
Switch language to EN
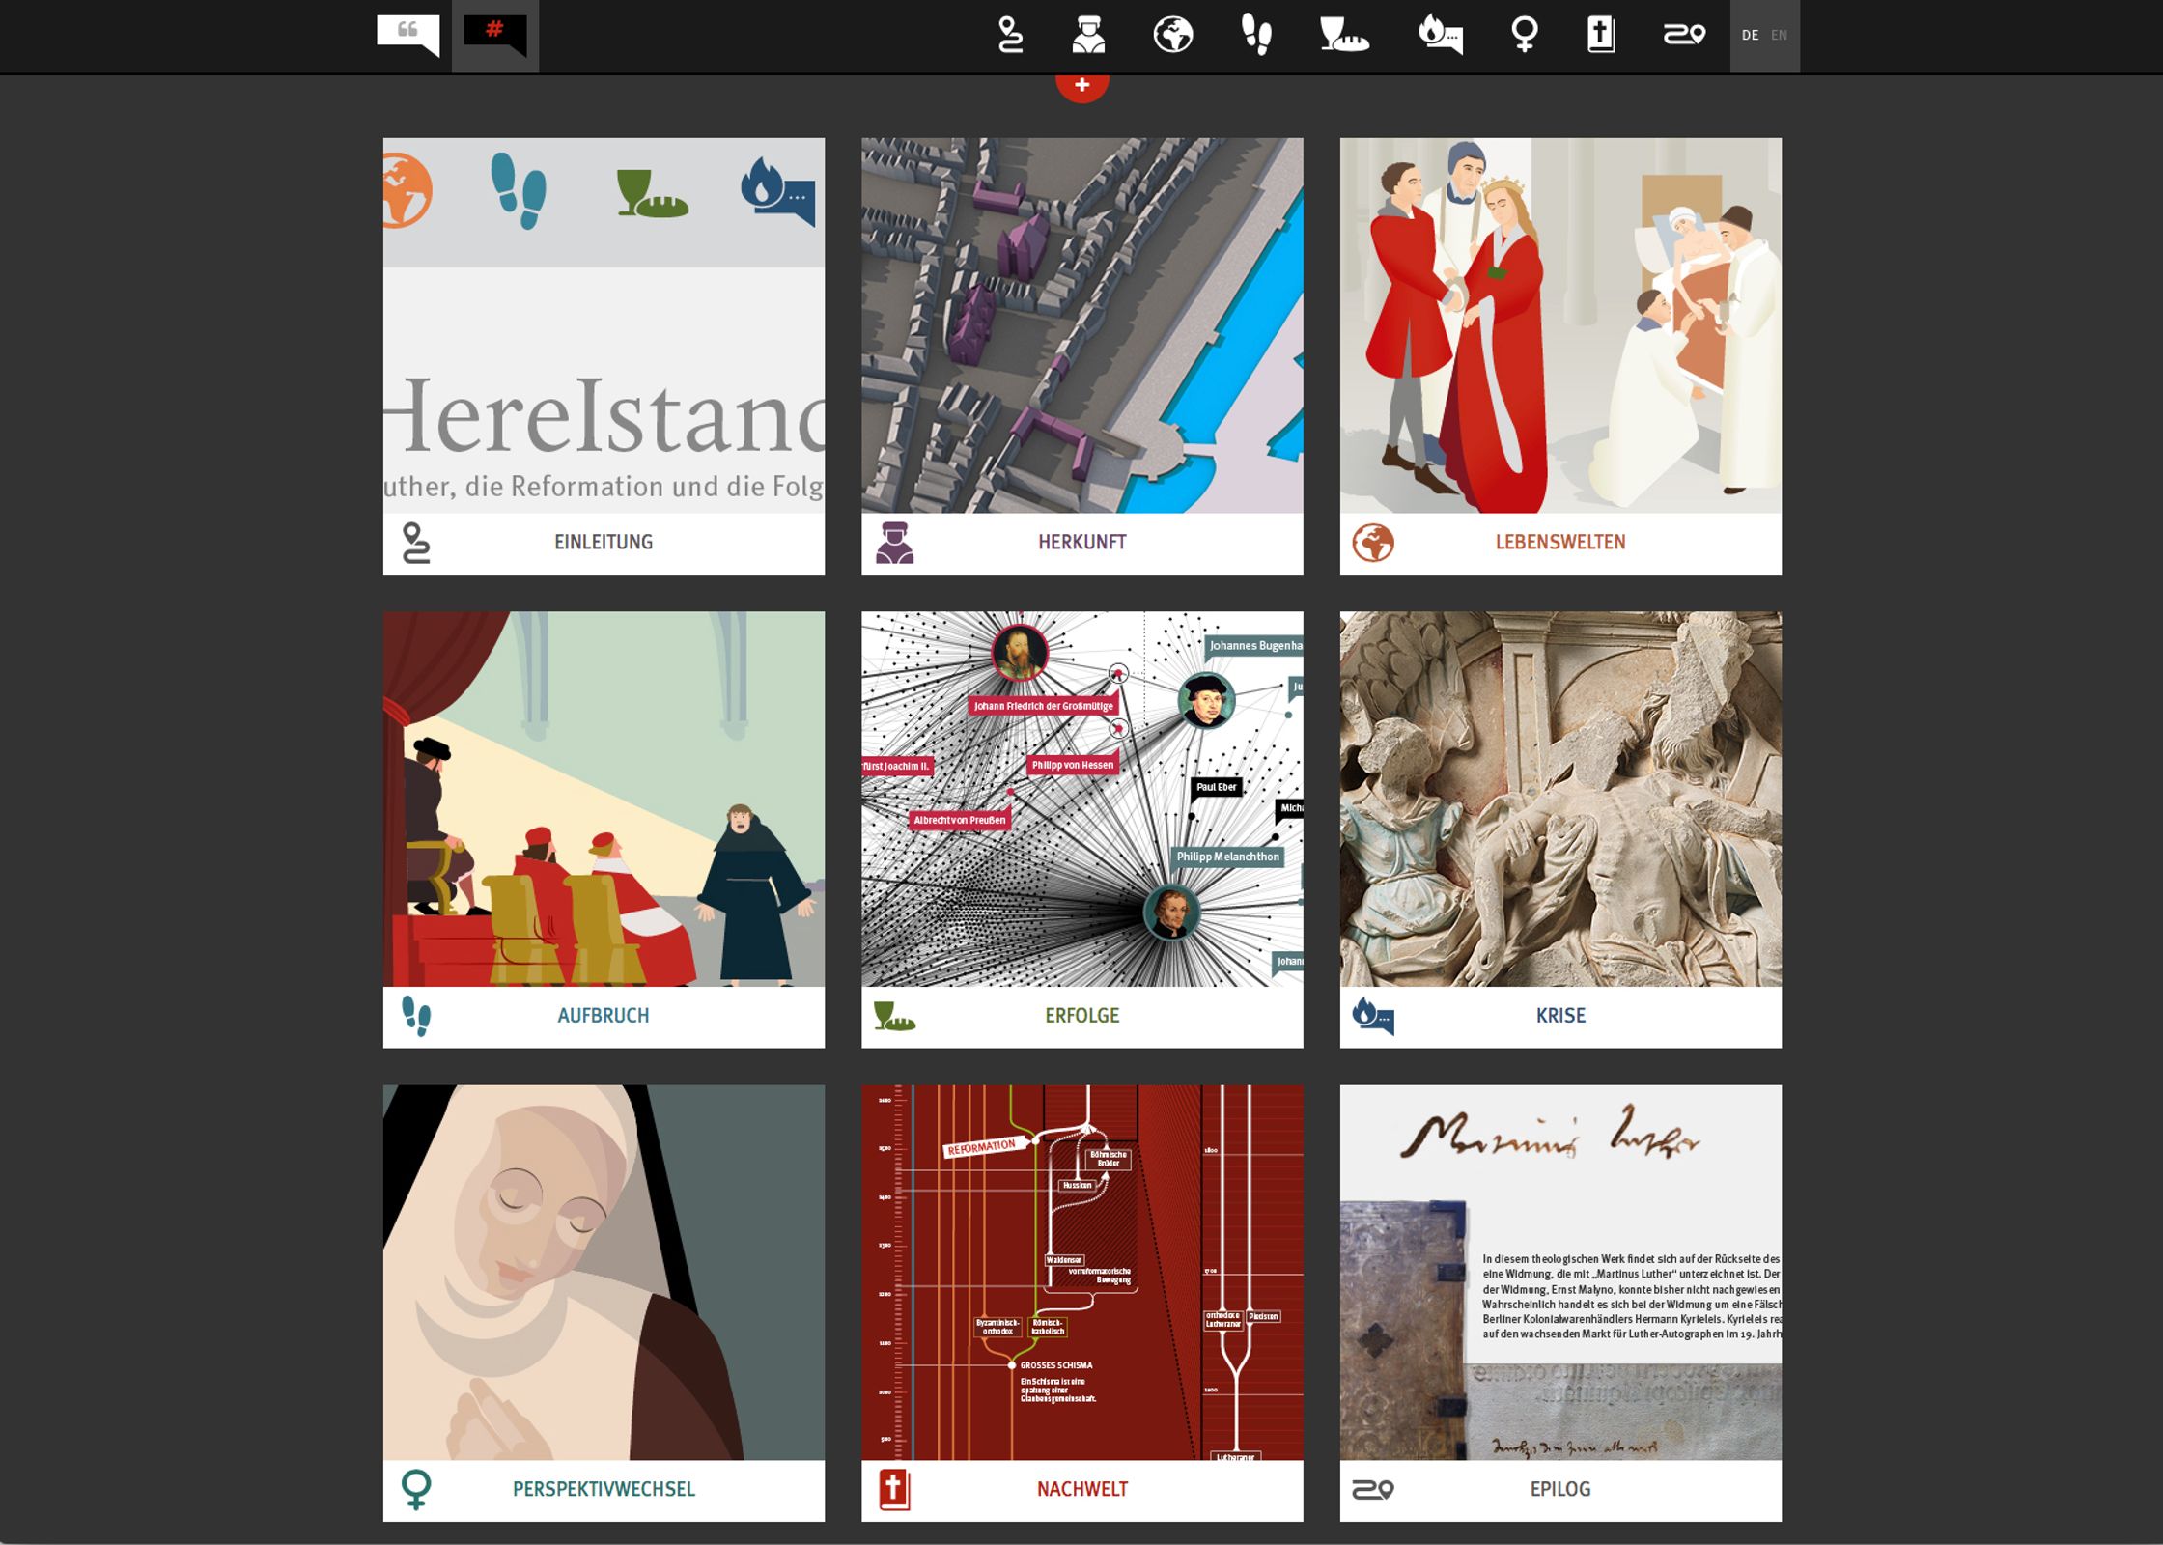(x=1779, y=35)
